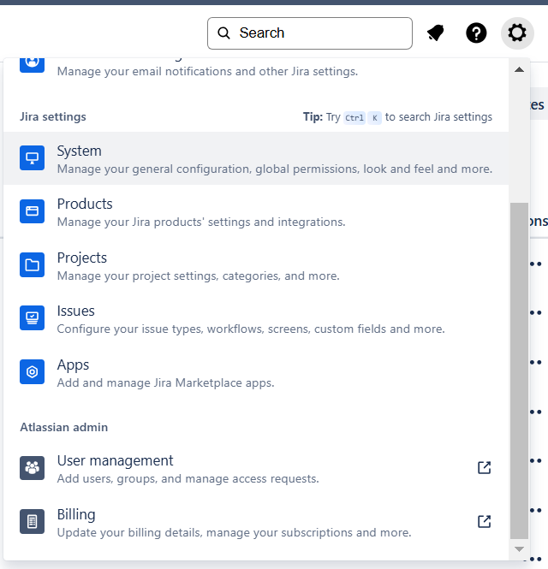Click the external link icon beside User management
The height and width of the screenshot is (569, 548).
click(x=484, y=468)
